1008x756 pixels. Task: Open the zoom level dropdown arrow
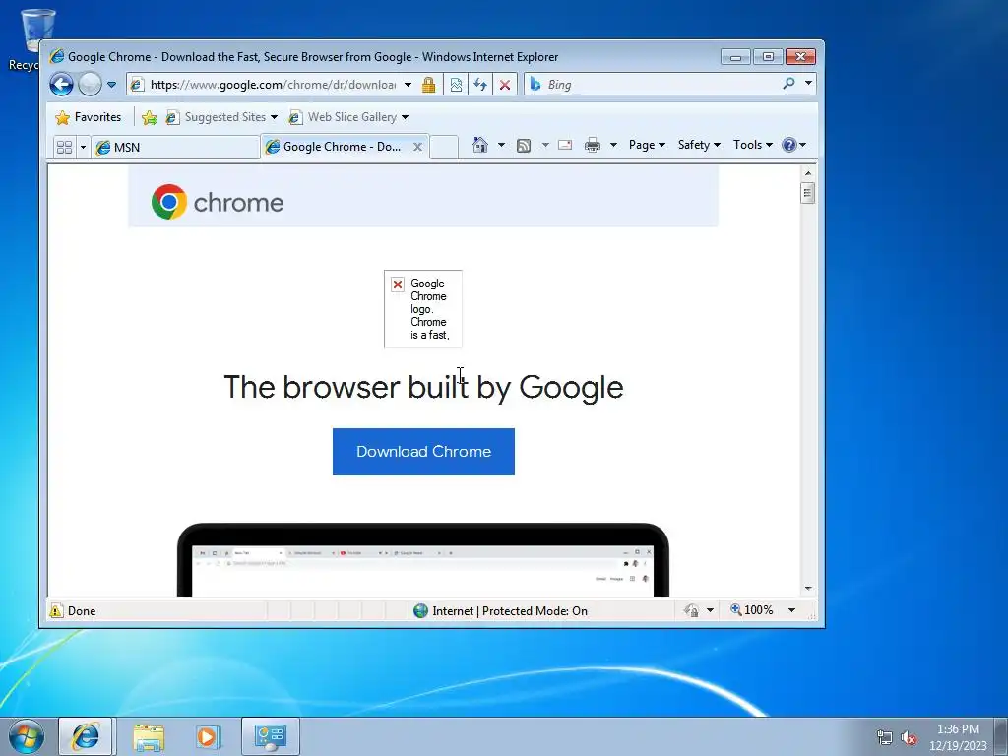coord(792,610)
